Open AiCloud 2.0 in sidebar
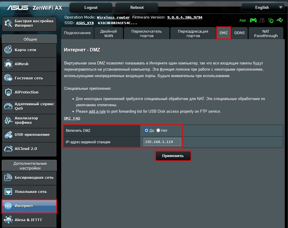Viewport: 288px width, 228px height. [29, 149]
